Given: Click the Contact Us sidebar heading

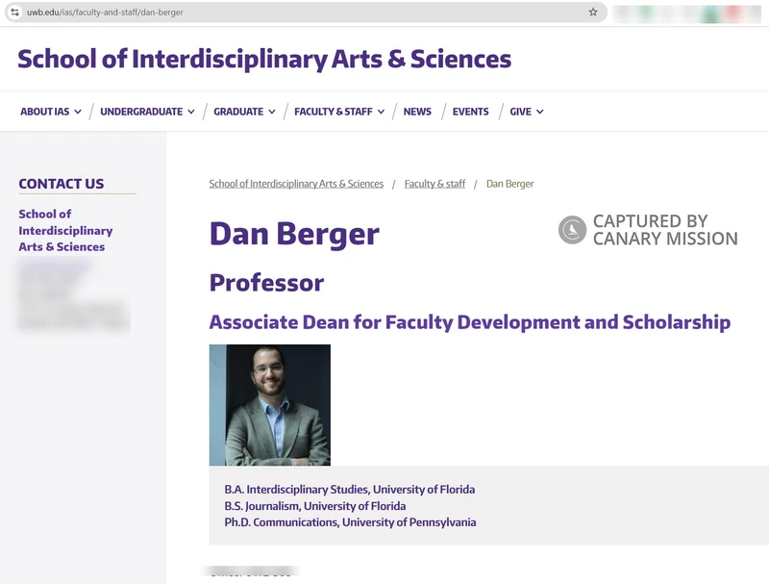Looking at the screenshot, I should click(x=62, y=184).
